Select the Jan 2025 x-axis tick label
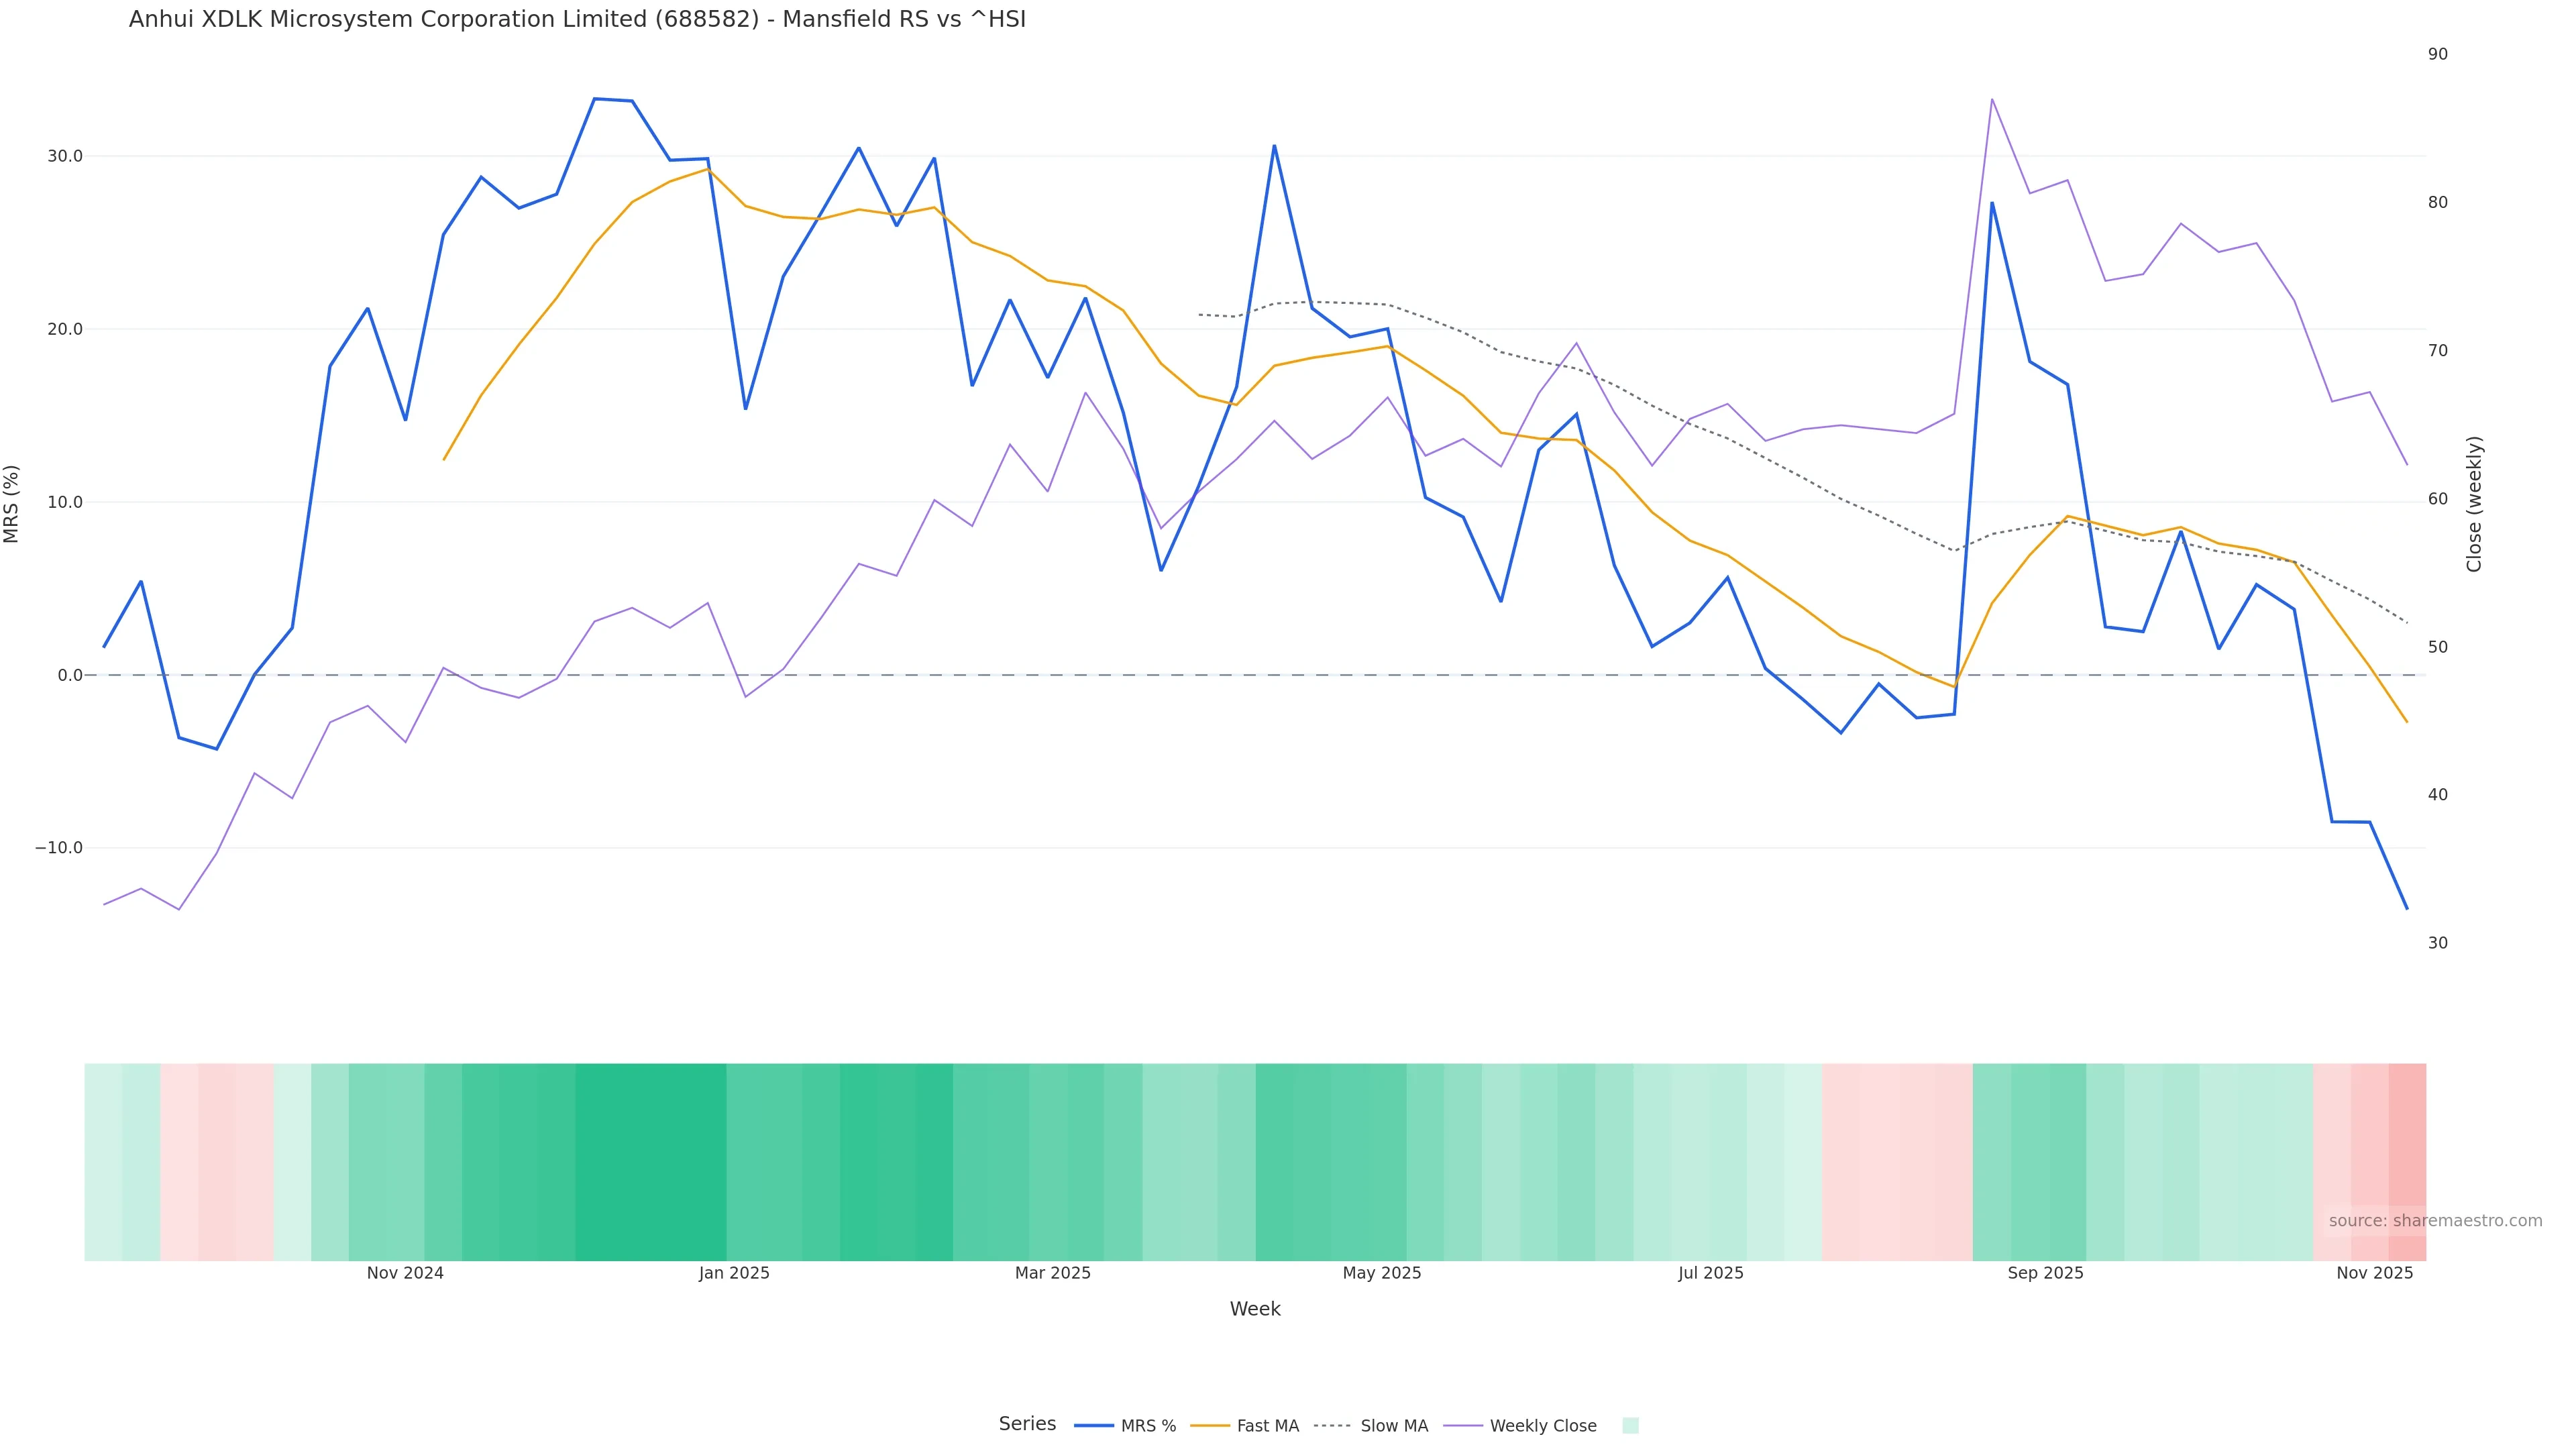2576x1449 pixels. 734,1273
